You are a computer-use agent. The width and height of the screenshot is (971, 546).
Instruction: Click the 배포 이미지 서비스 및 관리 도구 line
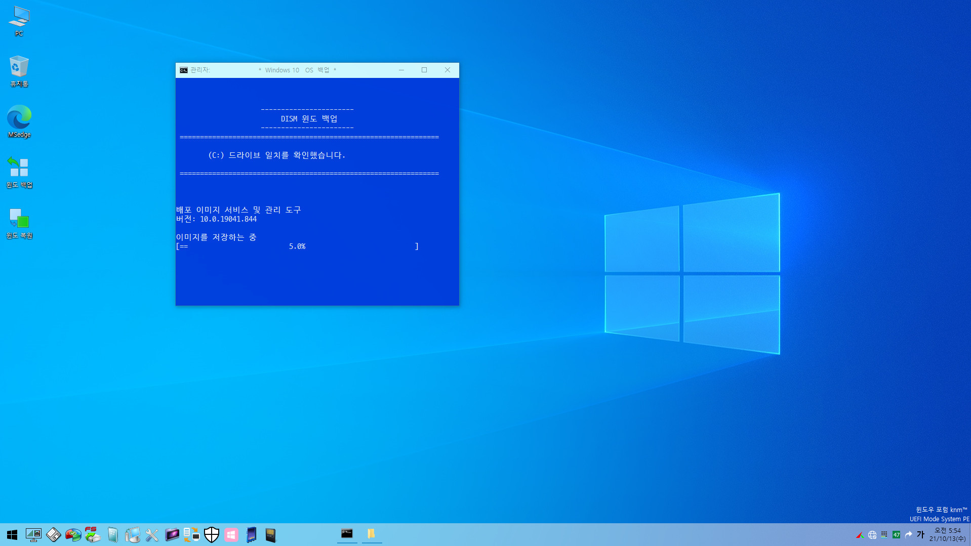click(x=238, y=210)
